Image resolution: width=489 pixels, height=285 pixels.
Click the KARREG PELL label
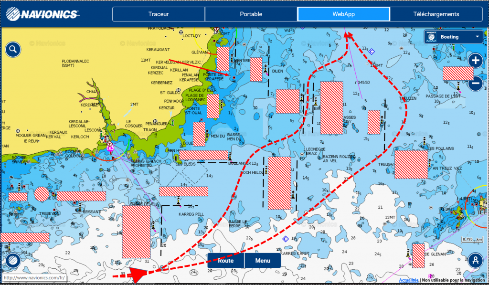pyautogui.click(x=191, y=214)
